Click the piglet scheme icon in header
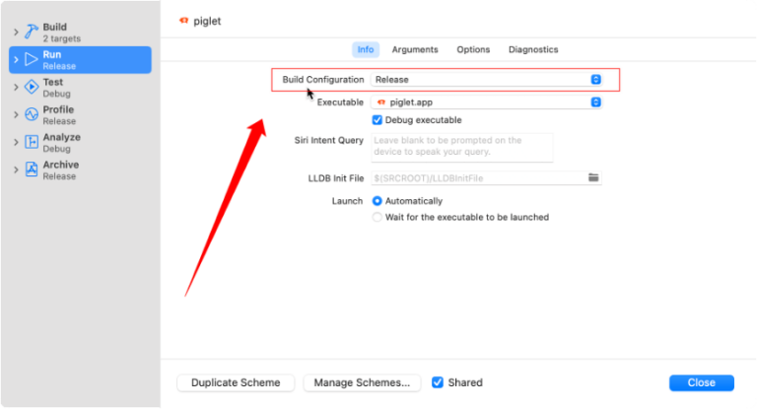757x409 pixels. (x=183, y=20)
